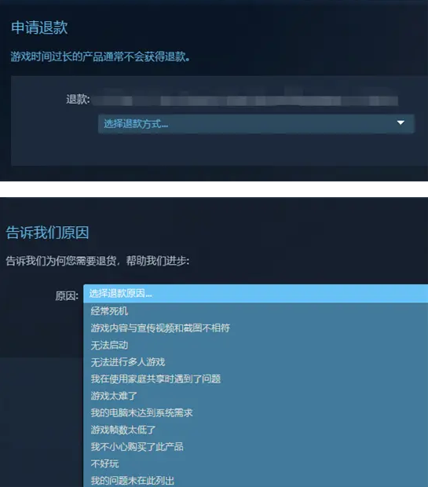
Task: Open the 选择退款方式 dropdown
Action: point(256,123)
